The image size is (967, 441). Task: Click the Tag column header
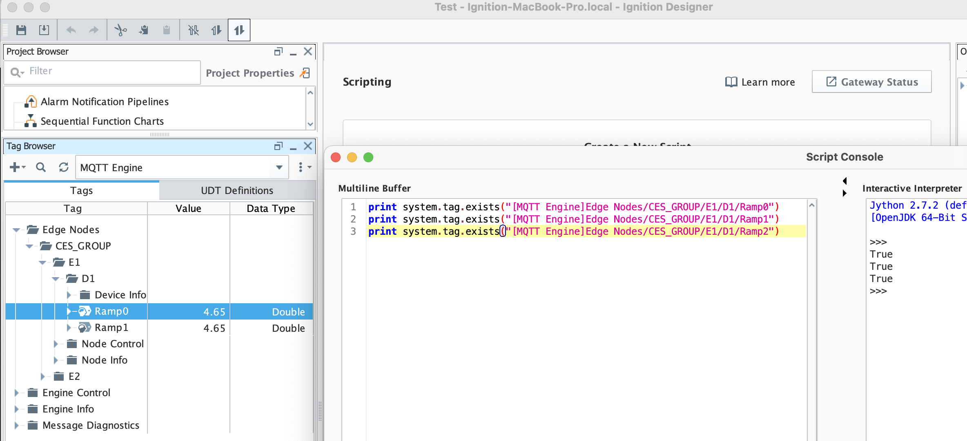point(76,209)
